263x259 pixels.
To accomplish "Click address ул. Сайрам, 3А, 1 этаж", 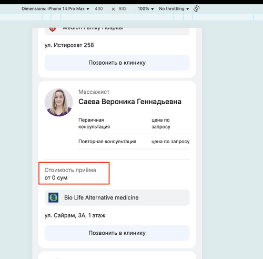I will (75, 215).
